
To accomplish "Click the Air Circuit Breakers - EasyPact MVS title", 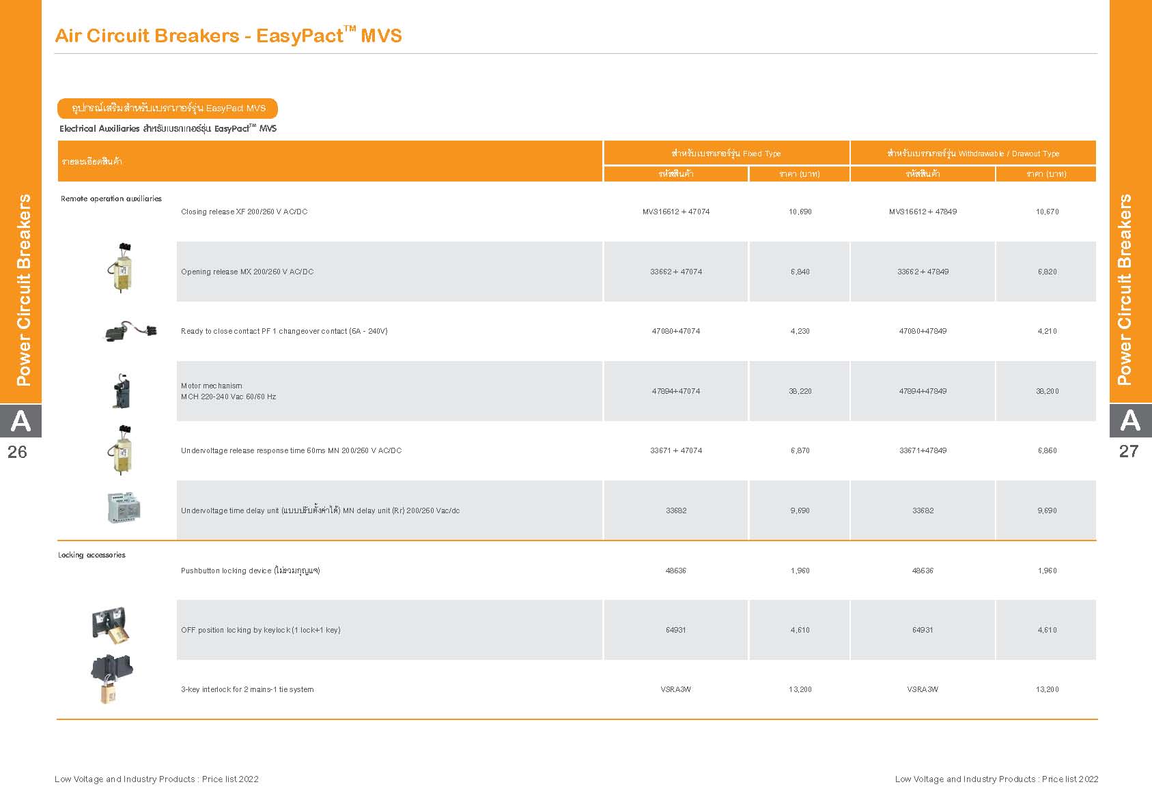I will (228, 35).
